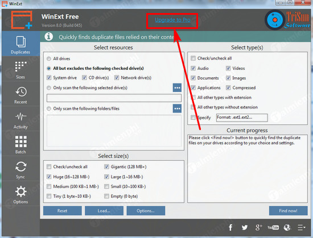Click the Current progress message area
313x238 pixels.
(248, 169)
